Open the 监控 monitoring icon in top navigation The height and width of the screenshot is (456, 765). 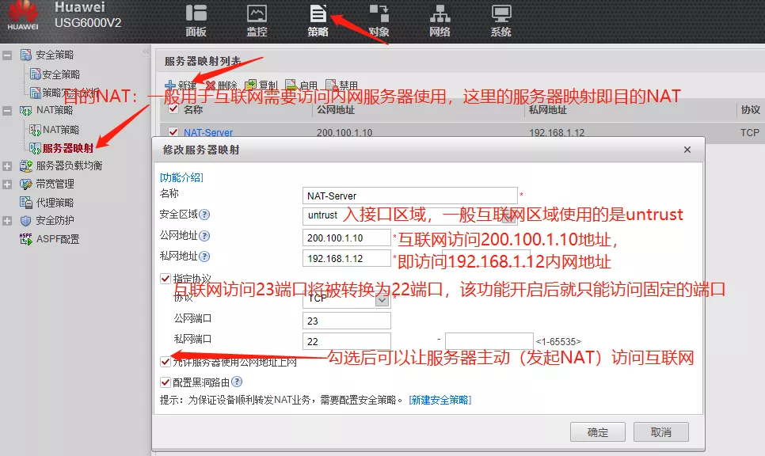pyautogui.click(x=257, y=20)
